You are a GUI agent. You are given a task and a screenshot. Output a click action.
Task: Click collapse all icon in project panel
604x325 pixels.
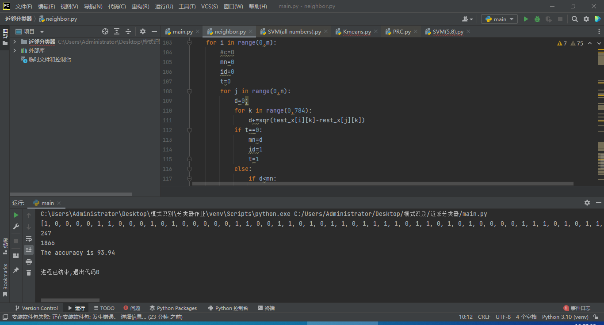(128, 31)
